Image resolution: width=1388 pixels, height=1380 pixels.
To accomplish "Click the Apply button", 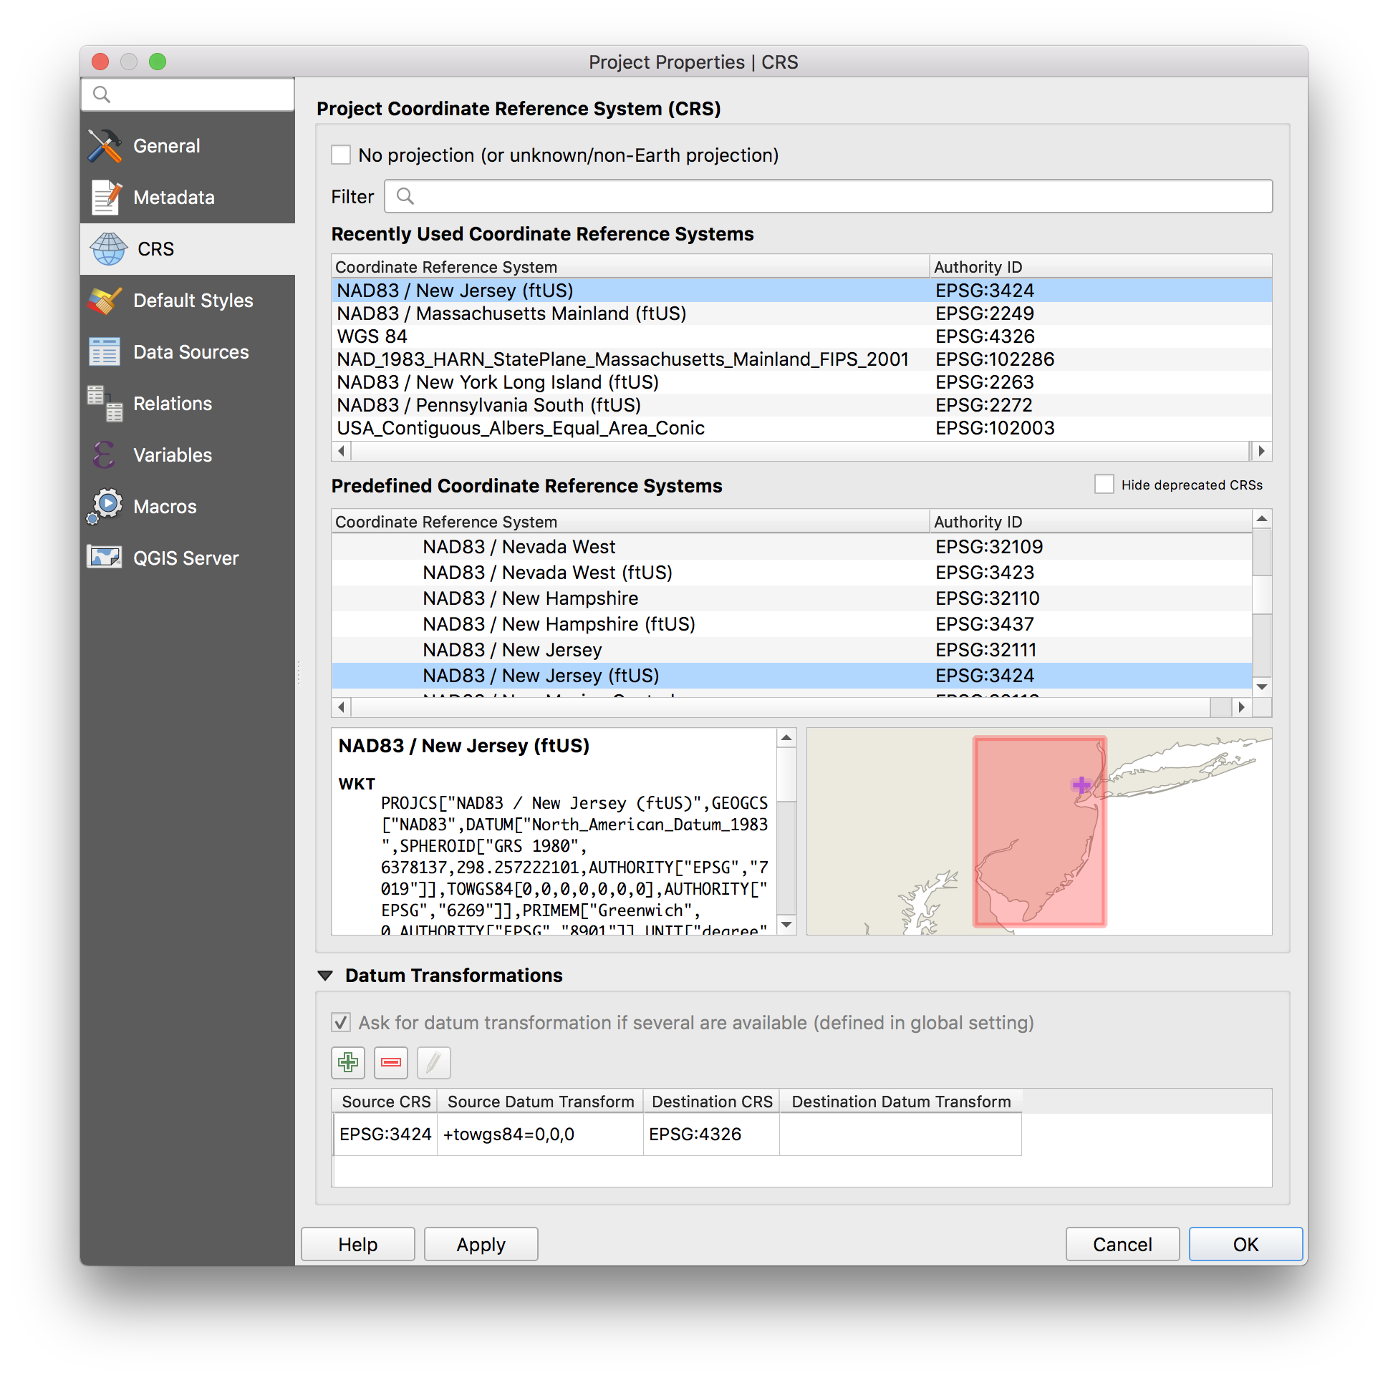I will [x=481, y=1244].
